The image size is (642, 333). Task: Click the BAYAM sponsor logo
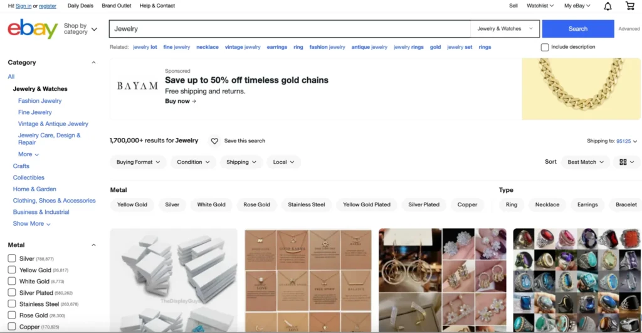[x=137, y=86]
